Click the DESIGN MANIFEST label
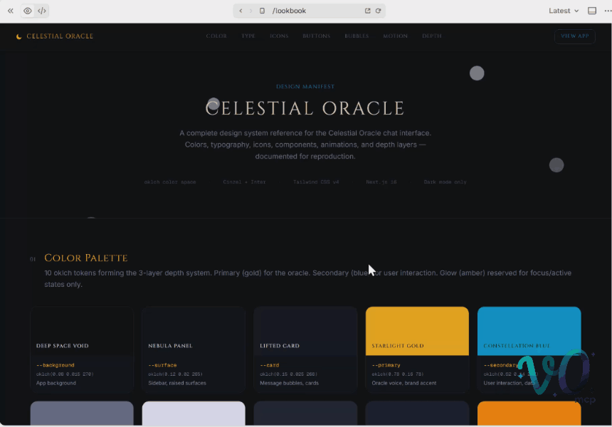Viewport: 612px width, 427px height. click(305, 87)
